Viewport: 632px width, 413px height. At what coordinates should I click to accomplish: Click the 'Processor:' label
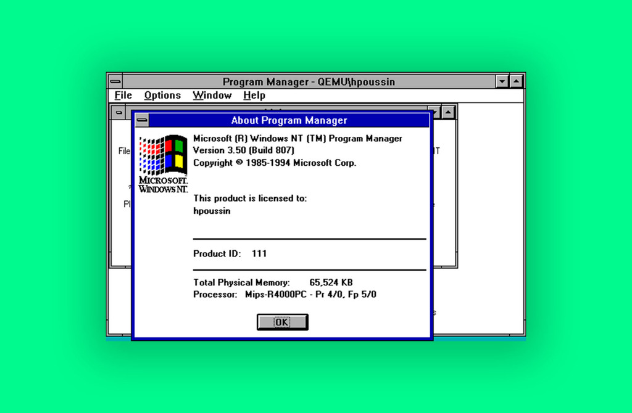coord(215,295)
